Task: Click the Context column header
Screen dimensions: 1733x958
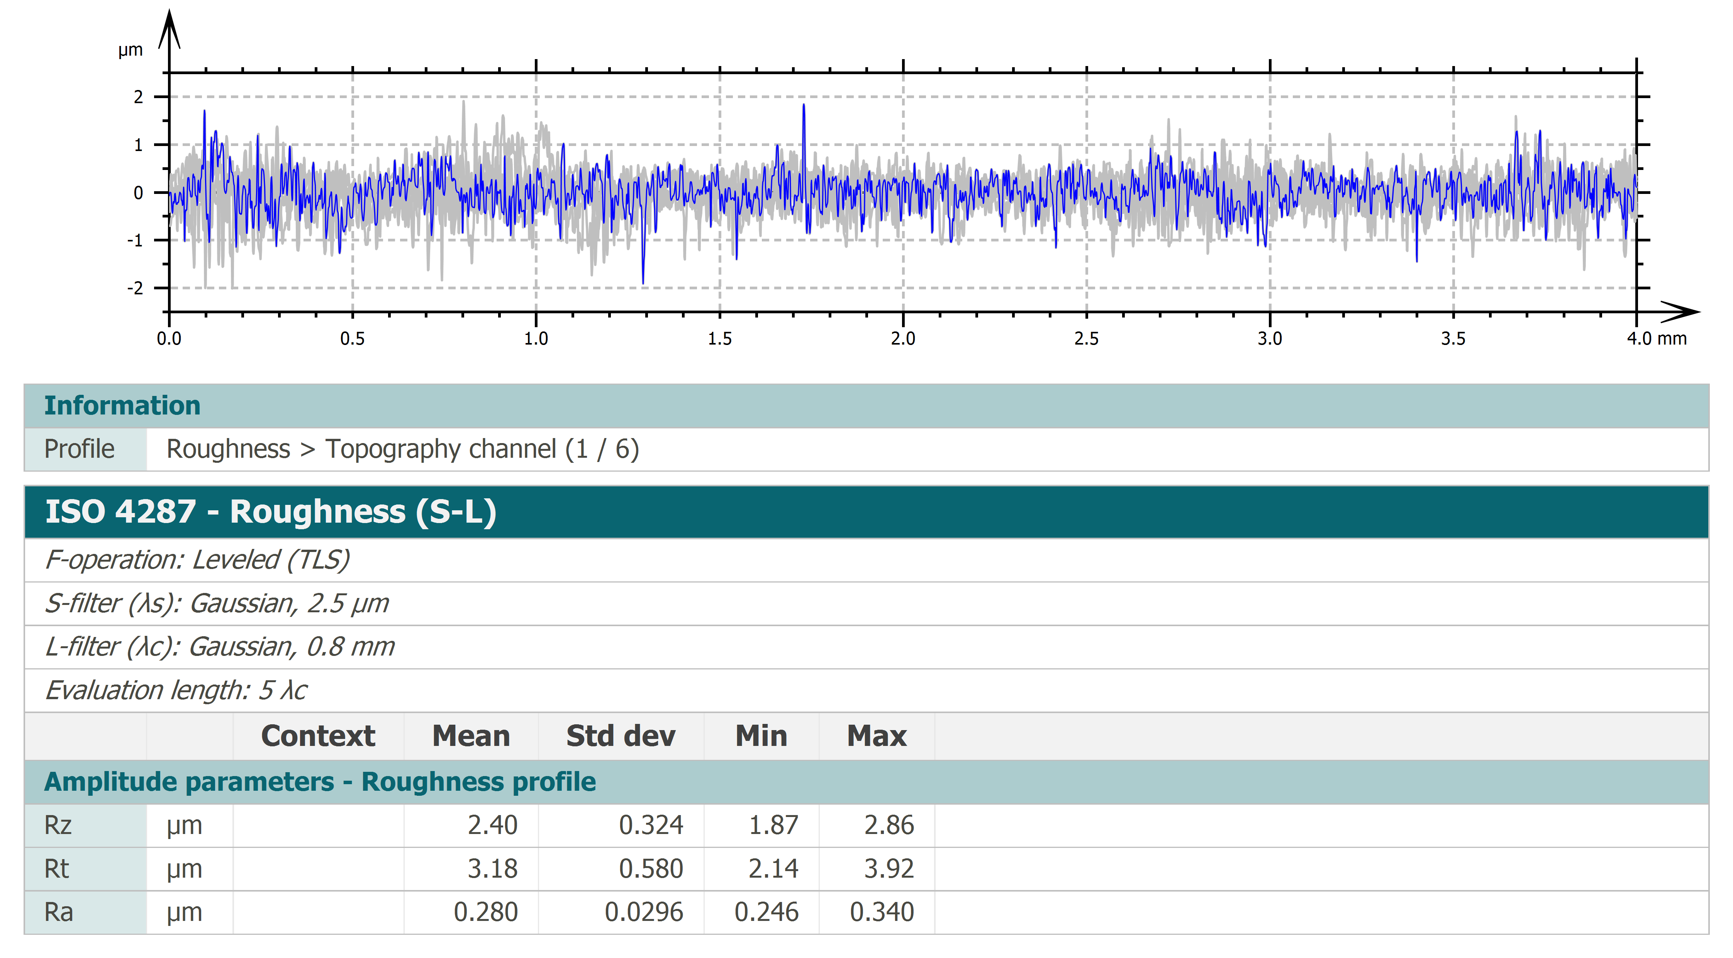Action: pos(317,736)
